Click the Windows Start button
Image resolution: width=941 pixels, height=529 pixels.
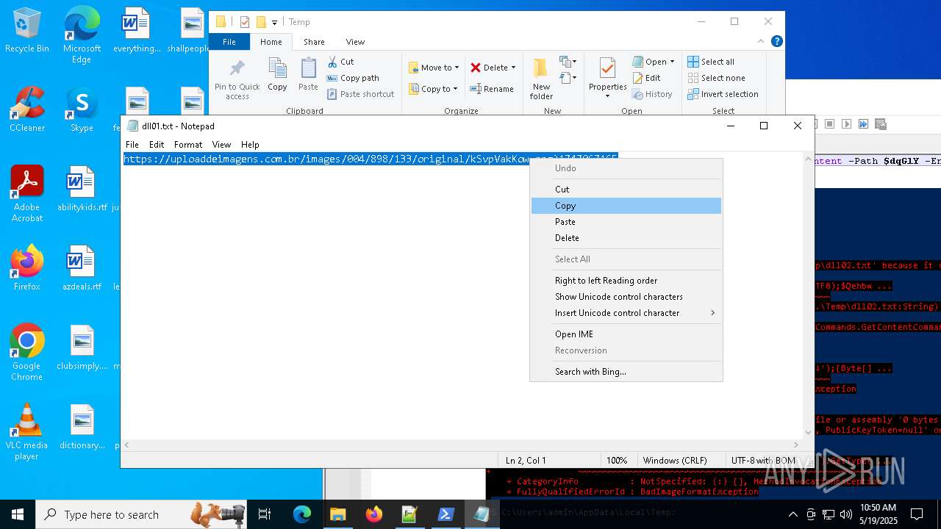coord(18,514)
